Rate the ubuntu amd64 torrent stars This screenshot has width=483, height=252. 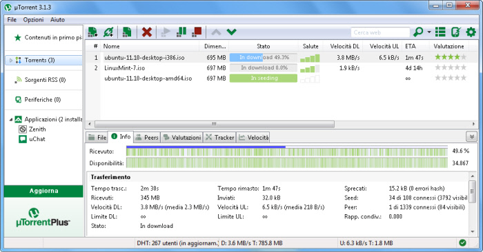pos(451,78)
